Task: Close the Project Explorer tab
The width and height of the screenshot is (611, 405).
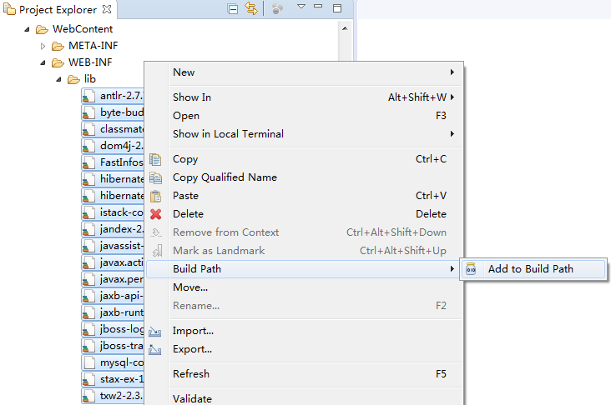Action: pyautogui.click(x=107, y=9)
